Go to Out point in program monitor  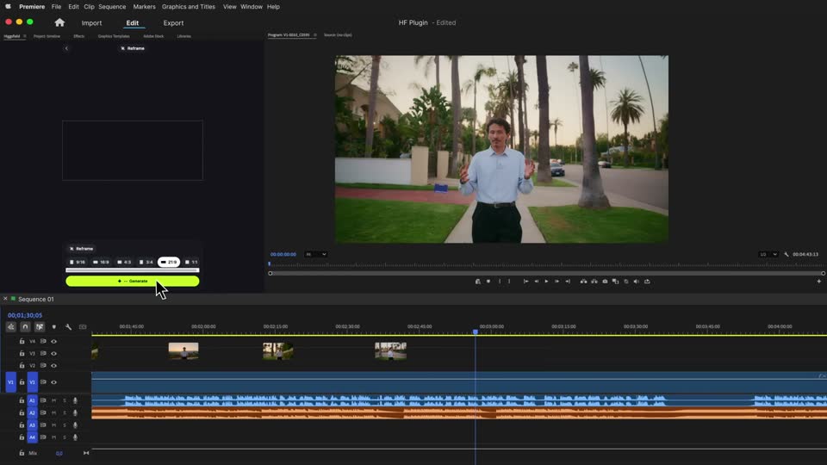click(x=568, y=282)
